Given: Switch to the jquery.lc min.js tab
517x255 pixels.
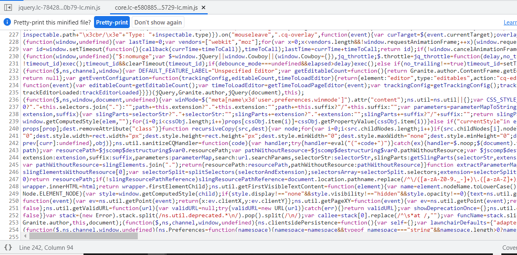Looking at the screenshot, I should tap(59, 8).
